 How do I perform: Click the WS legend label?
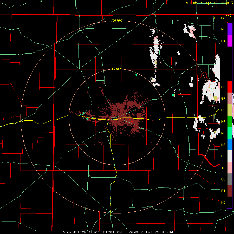tap(223, 145)
